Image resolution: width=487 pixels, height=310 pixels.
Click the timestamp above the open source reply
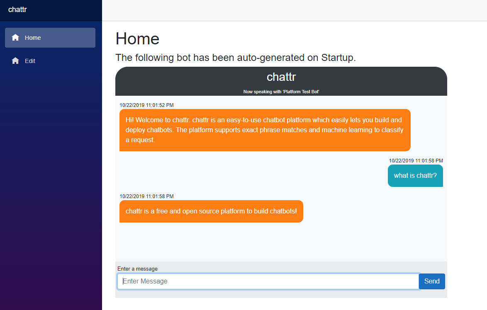click(146, 196)
